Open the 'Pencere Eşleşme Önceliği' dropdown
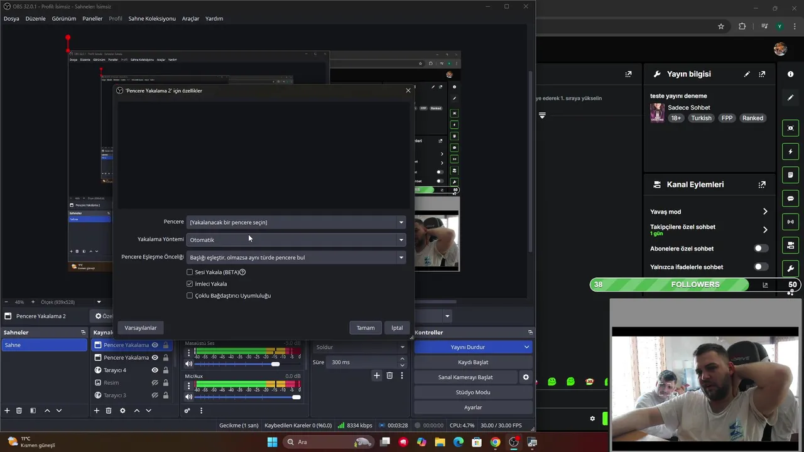Image resolution: width=804 pixels, height=452 pixels. (296, 257)
